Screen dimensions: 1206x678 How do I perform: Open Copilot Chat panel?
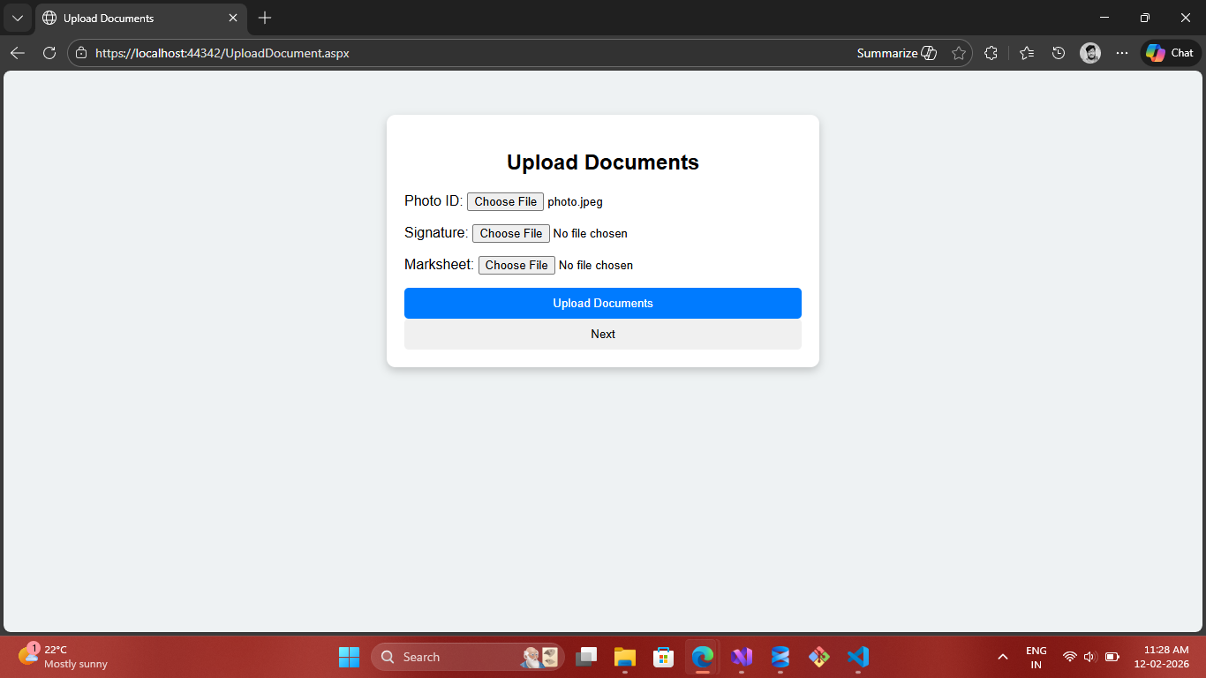pyautogui.click(x=1171, y=53)
